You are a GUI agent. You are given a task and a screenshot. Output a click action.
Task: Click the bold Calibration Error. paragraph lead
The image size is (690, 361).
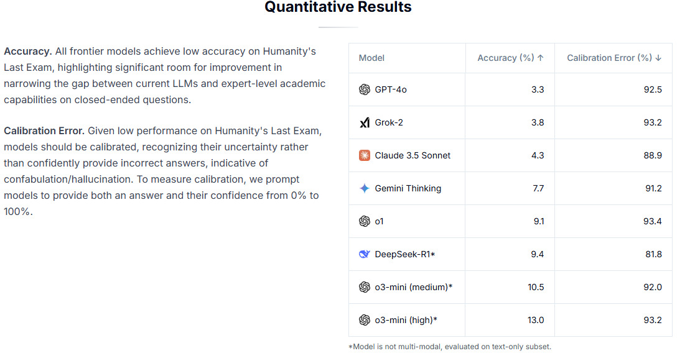click(44, 131)
